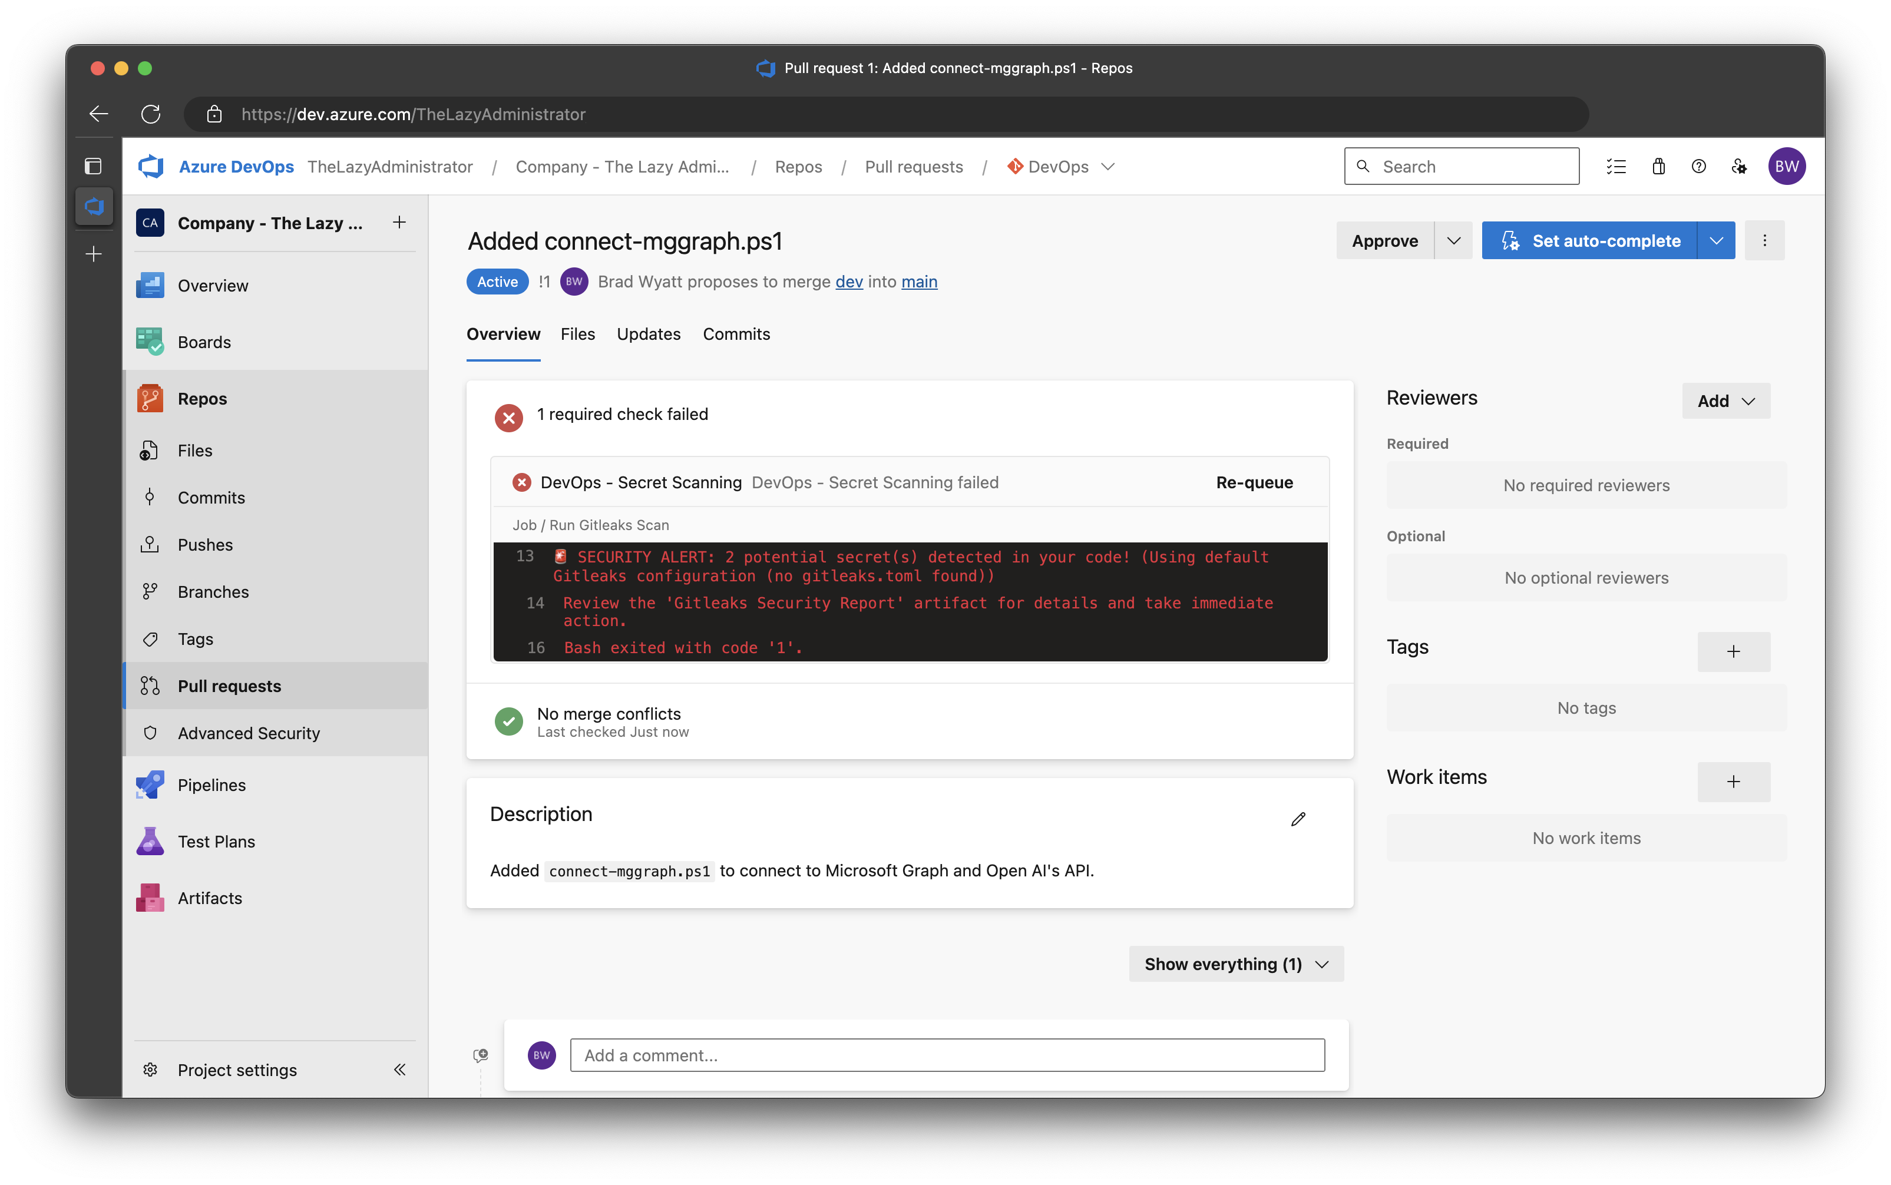Open the Show everything (1) filter dropdown
Screen dimensions: 1891x1185
coord(1236,963)
